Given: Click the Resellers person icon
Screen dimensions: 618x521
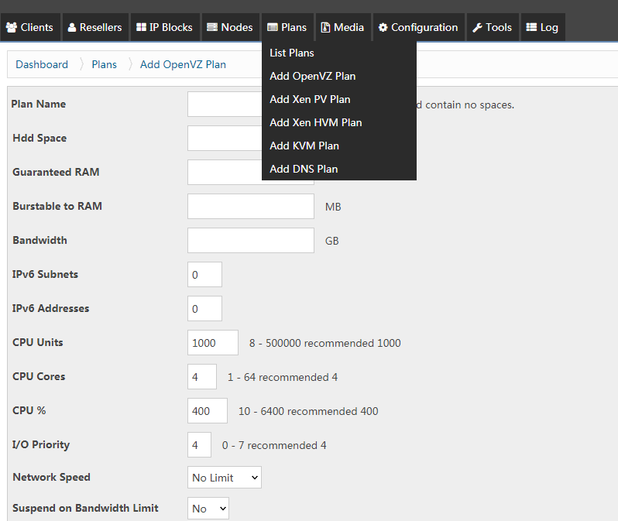Looking at the screenshot, I should pos(72,27).
